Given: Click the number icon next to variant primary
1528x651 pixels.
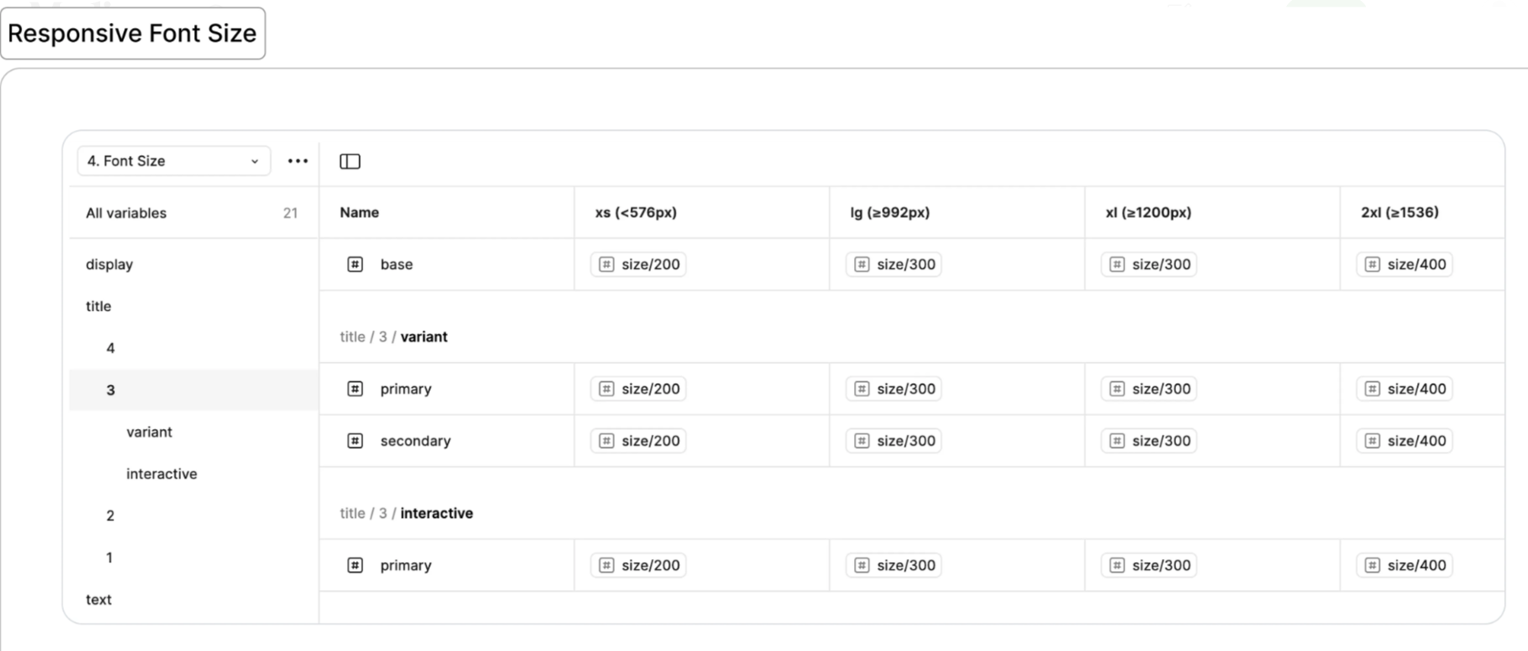Looking at the screenshot, I should click(x=355, y=389).
